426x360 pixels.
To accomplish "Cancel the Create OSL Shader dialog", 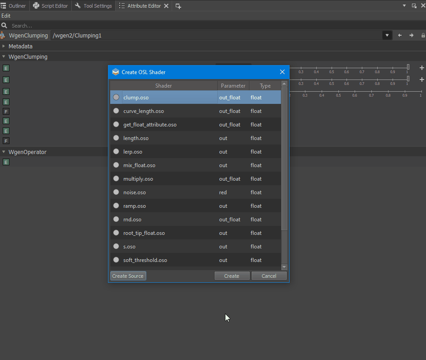I will (269, 276).
